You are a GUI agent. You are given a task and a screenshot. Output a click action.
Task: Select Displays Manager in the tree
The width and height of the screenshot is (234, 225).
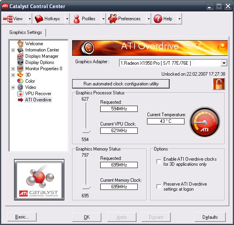tap(42, 56)
